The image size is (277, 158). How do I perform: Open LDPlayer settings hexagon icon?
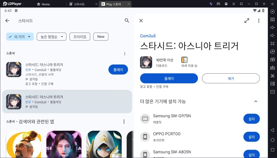click(272, 12)
